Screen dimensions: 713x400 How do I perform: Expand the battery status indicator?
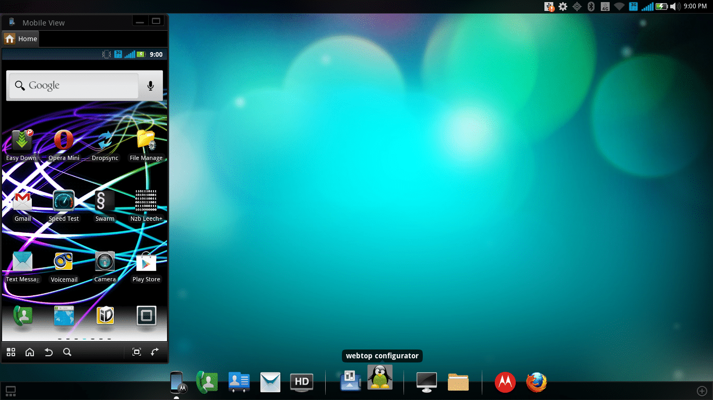pos(661,6)
